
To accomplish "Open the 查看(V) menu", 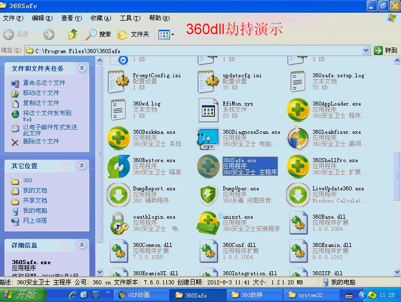I will [x=71, y=18].
